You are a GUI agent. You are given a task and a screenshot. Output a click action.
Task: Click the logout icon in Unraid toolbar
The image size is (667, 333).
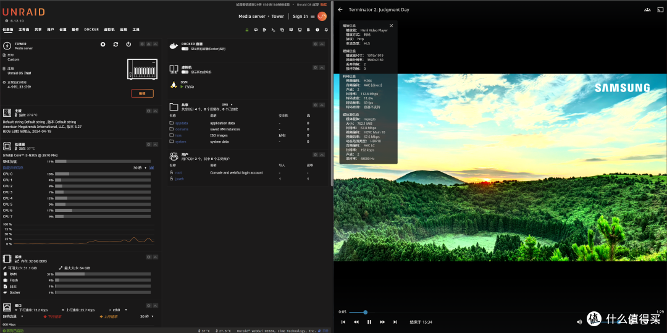tap(264, 30)
